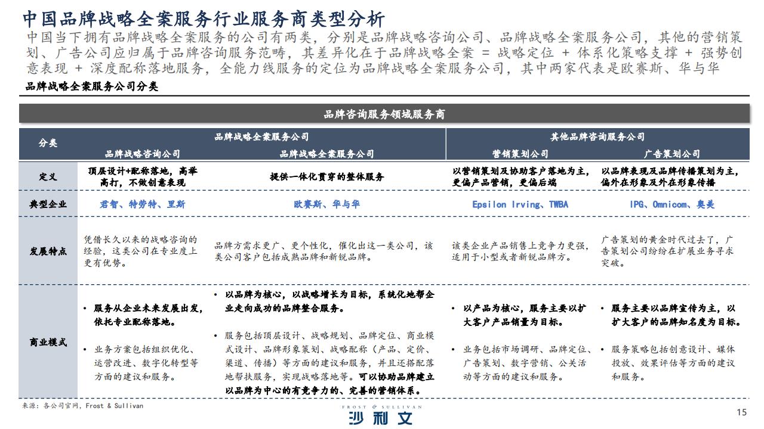
Task: Select the 营销策划公司 column header
Action: pyautogui.click(x=520, y=154)
